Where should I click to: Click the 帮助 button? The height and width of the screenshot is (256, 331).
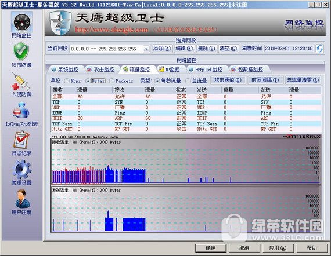click(312, 248)
